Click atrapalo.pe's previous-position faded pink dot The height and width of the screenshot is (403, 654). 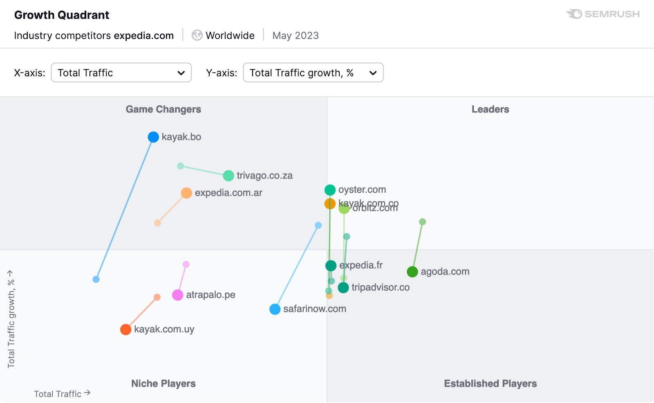tap(186, 265)
